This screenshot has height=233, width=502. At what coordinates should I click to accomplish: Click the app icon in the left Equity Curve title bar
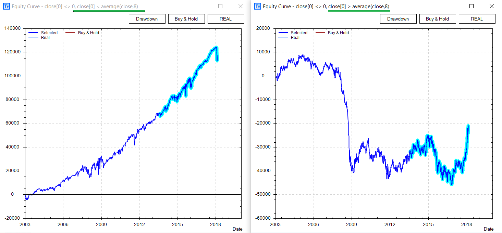(x=7, y=7)
